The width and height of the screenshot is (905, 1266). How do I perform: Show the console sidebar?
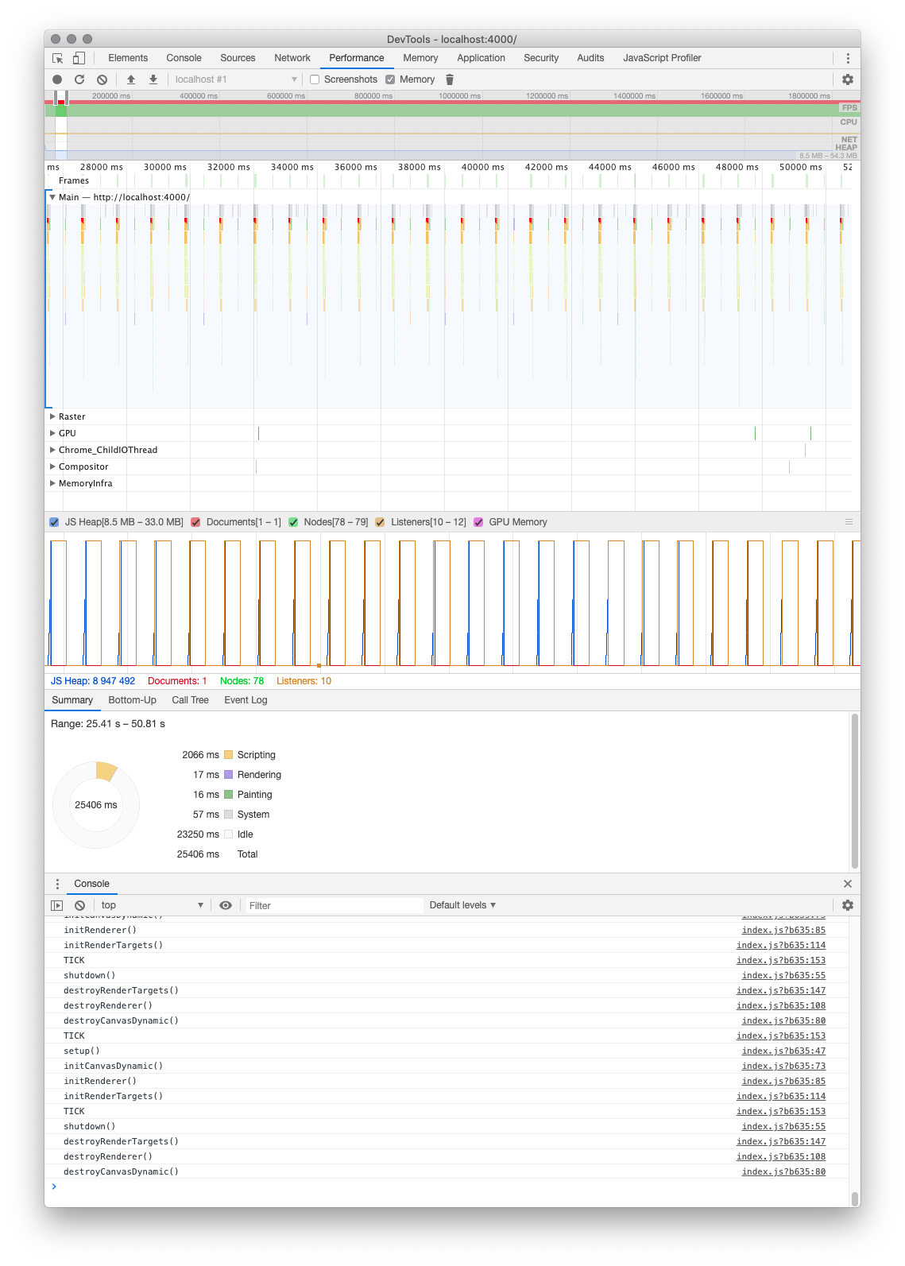click(x=56, y=905)
